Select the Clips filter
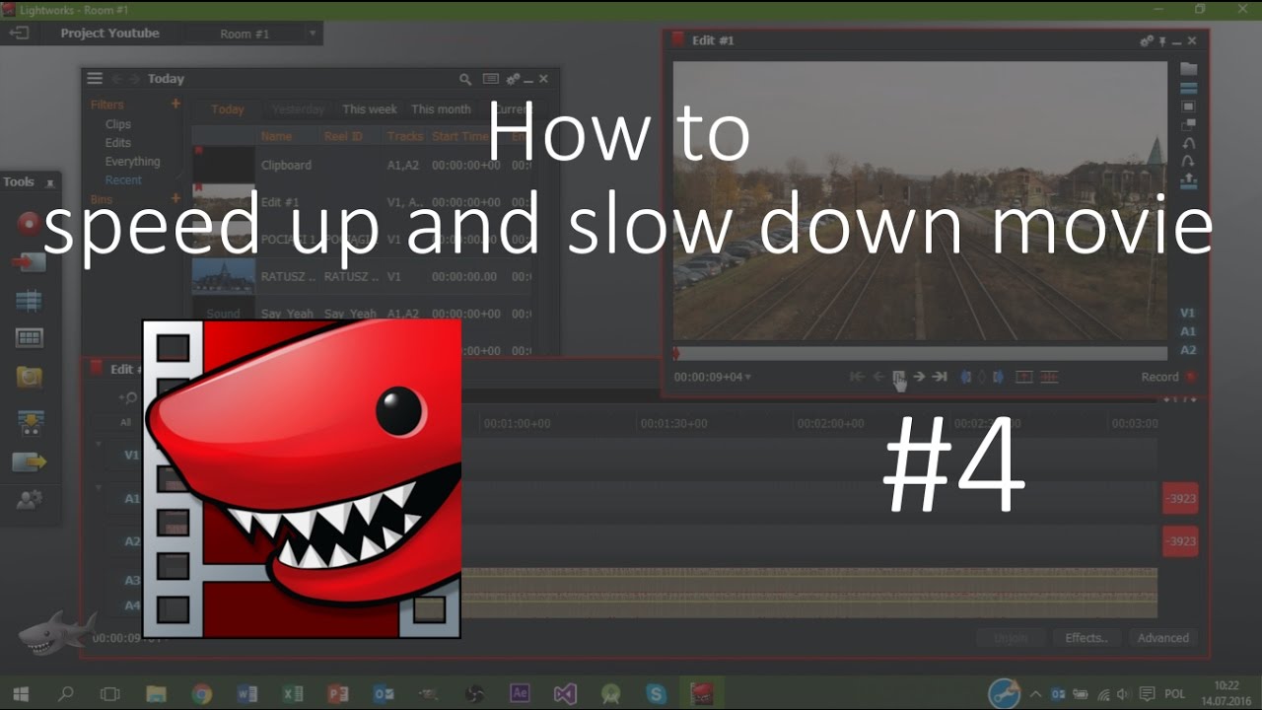 click(118, 124)
